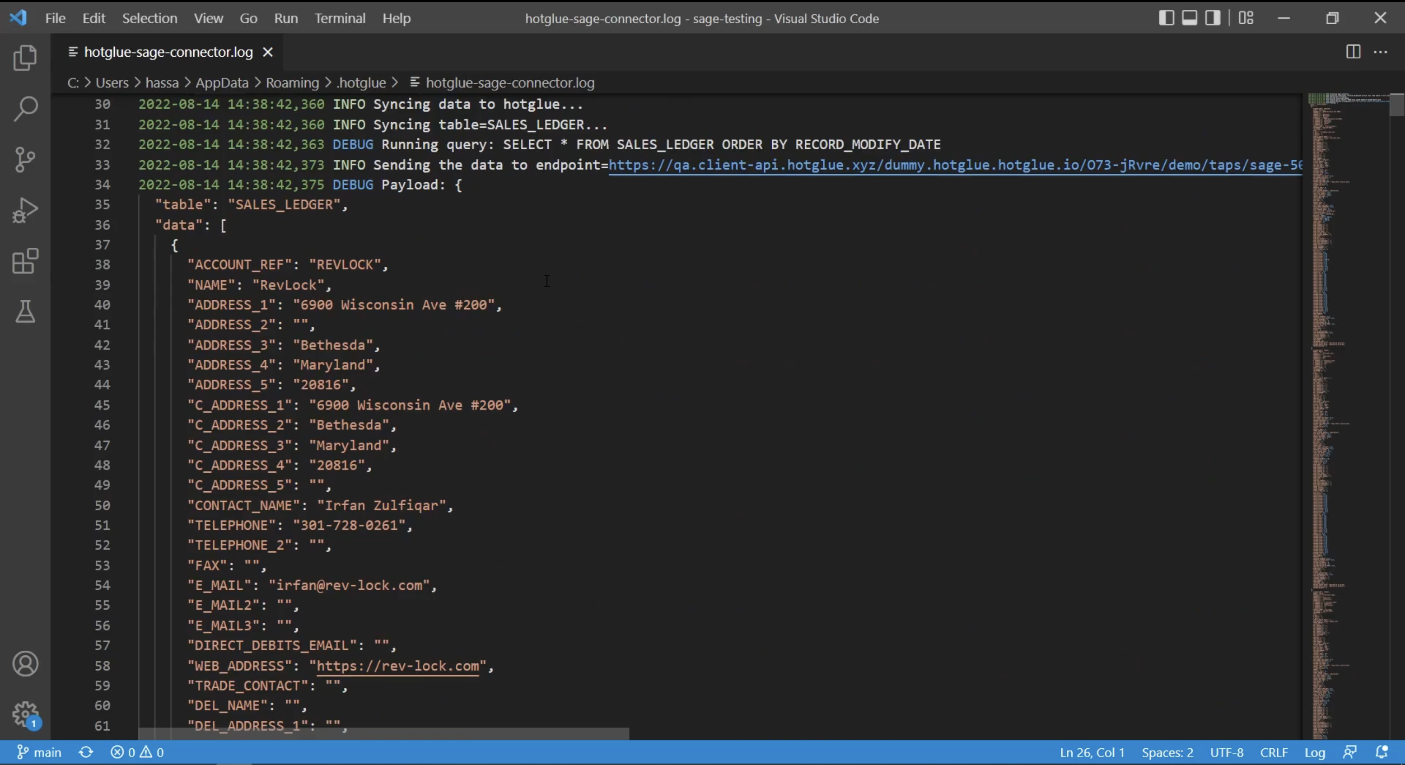Expand the Users breadcrumb segment
Image resolution: width=1405 pixels, height=765 pixels.
[112, 83]
